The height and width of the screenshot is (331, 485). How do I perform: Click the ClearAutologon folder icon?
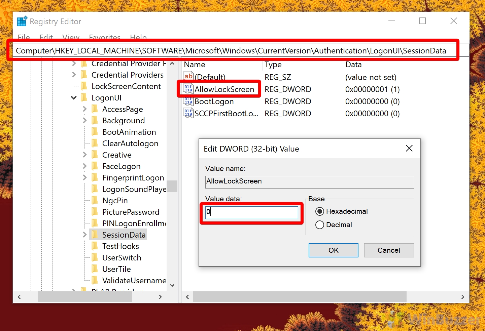tap(95, 143)
